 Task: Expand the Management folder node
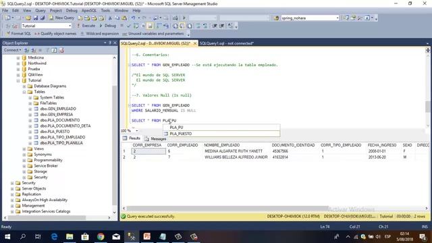pos(12,206)
